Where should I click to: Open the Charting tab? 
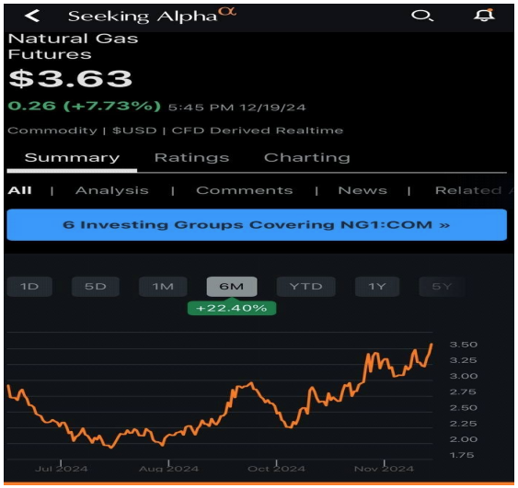click(307, 158)
